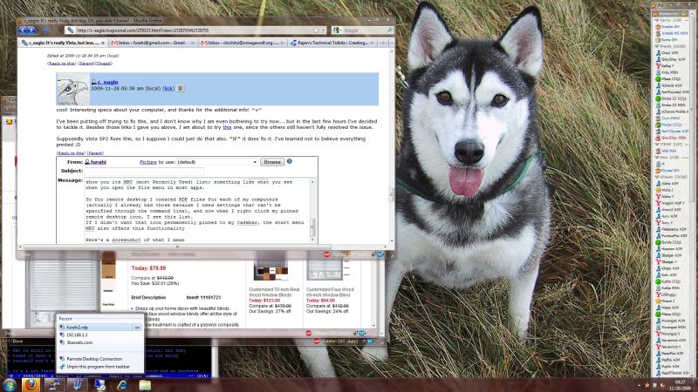Click the Windows Start orb
698x392 pixels.
(8, 384)
